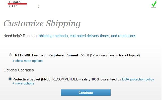Click the TNT-PostNL European Registered Airmail label
Screen dimensions: 162x100
coord(45,55)
